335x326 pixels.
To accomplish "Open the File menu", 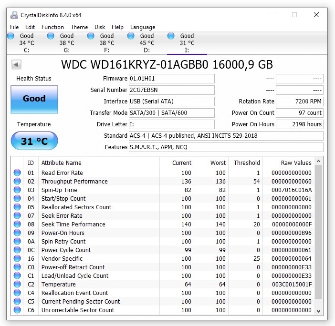I will pyautogui.click(x=14, y=27).
